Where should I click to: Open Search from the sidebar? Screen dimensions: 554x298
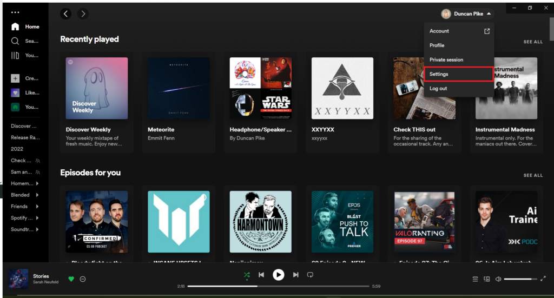click(x=15, y=41)
